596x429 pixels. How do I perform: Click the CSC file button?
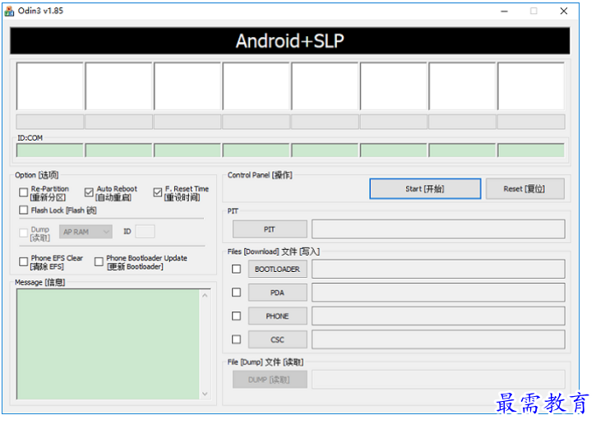278,339
